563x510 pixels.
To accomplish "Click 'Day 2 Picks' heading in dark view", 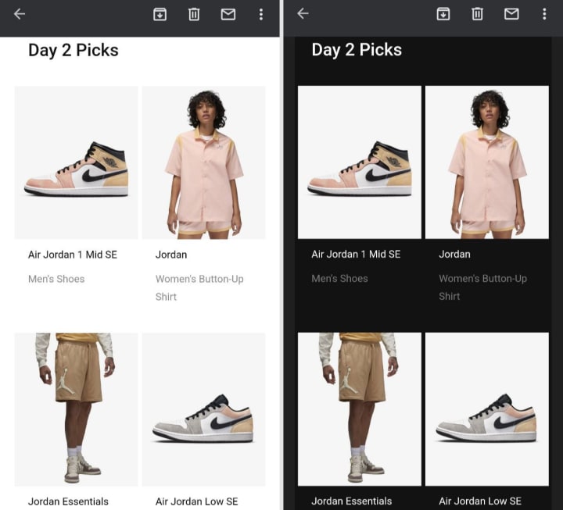I will click(357, 50).
